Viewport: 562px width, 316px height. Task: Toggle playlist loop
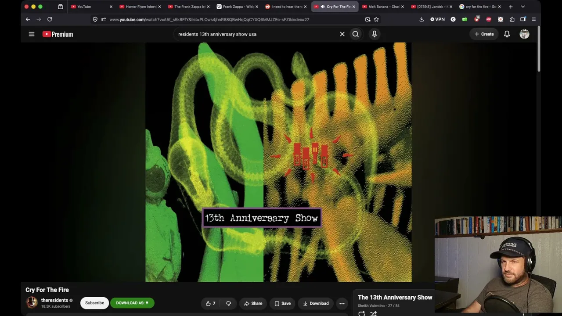361,314
